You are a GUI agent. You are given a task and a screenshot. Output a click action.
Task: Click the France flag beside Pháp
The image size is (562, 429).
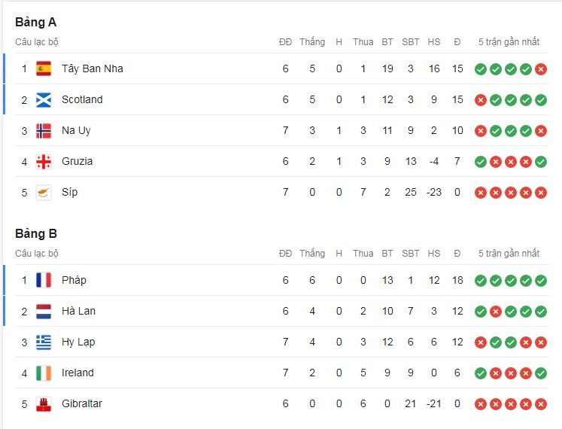pyautogui.click(x=44, y=280)
